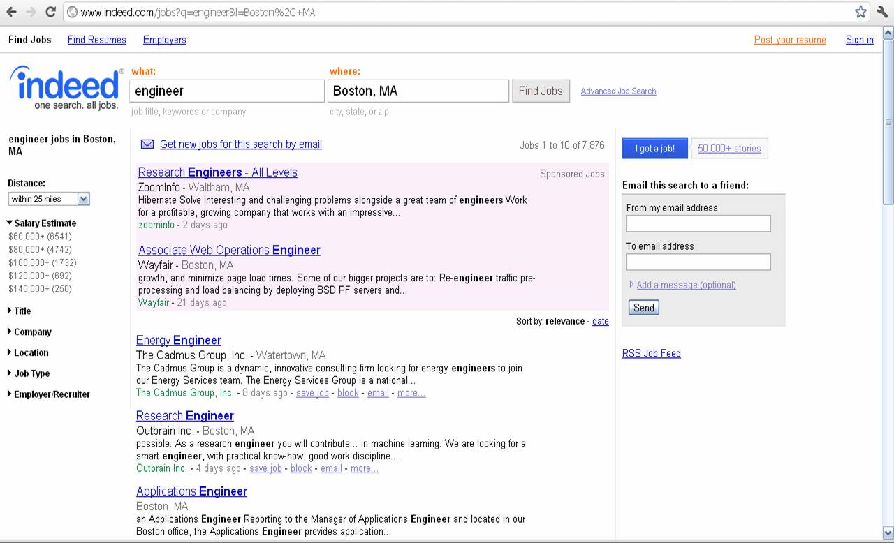Expand the Company filter
Image resolution: width=894 pixels, height=543 pixels.
[x=29, y=332]
